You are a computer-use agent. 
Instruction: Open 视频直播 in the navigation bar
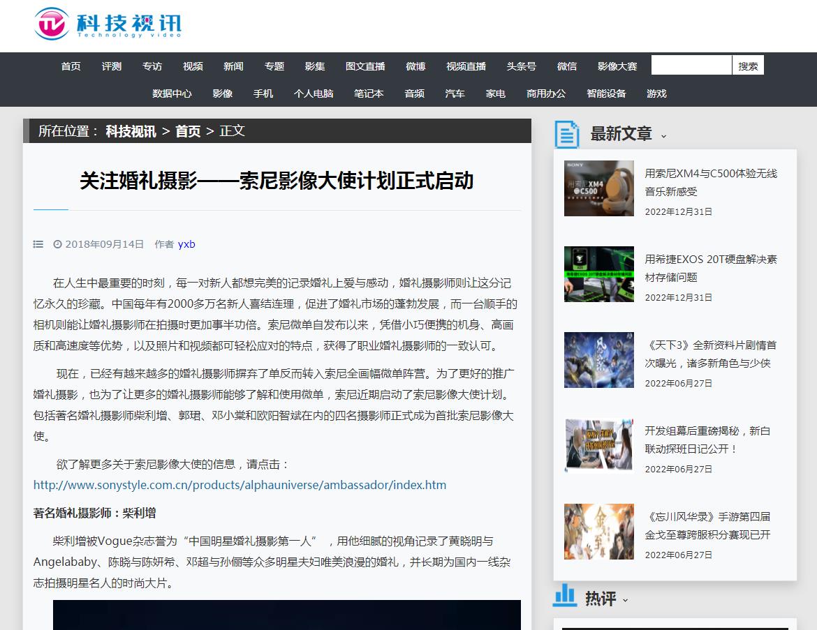466,66
